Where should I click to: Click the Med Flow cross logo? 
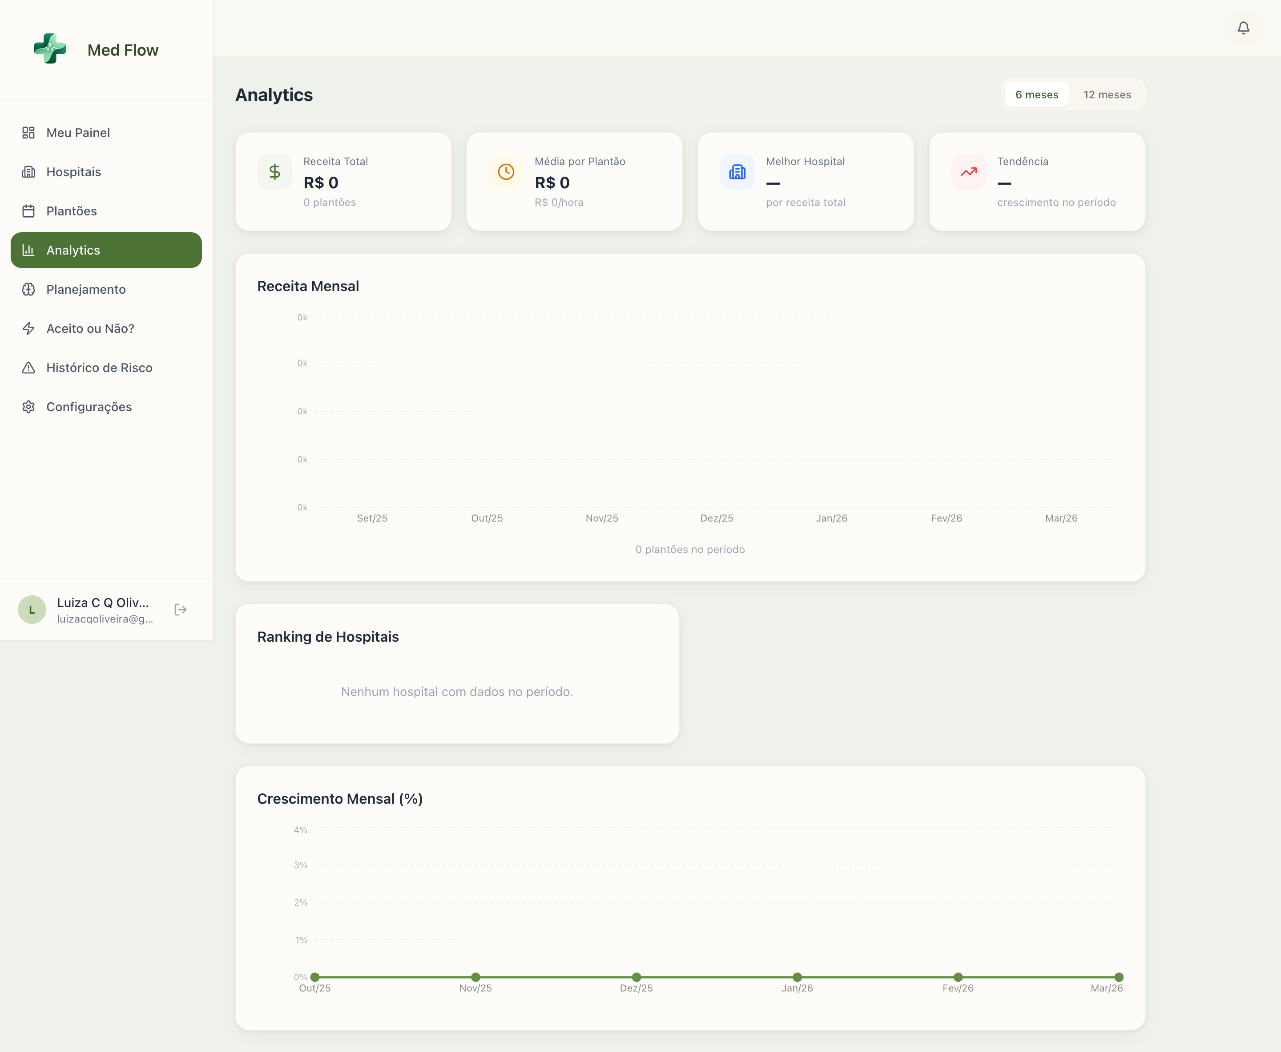tap(50, 49)
